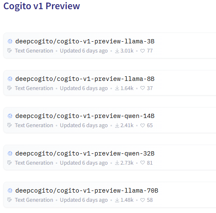Click the heart icon showing 81 likes
Viewport: 216px width, 213px height.
(143, 163)
